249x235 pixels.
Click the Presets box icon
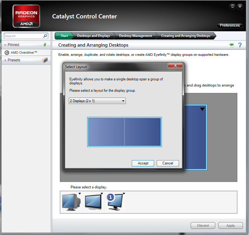coord(45,60)
